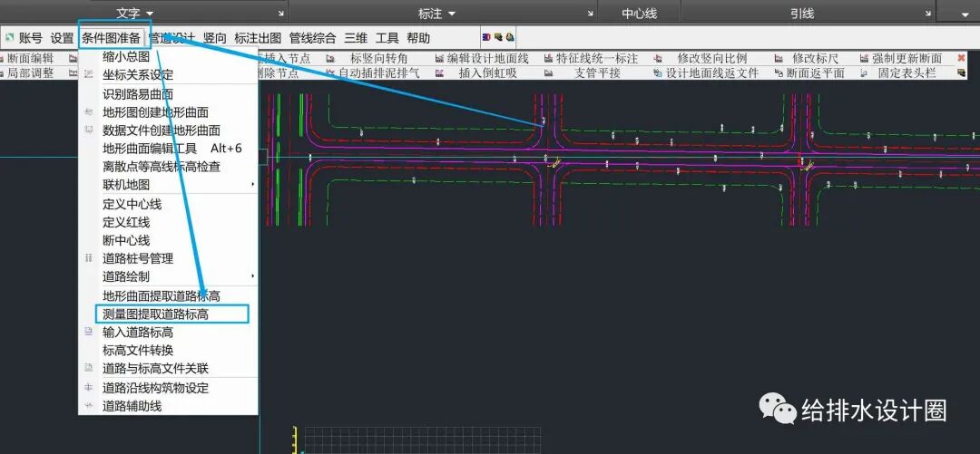This screenshot has width=980, height=454.
Task: Select 标高文件转换 menu entry
Action: [x=138, y=351]
